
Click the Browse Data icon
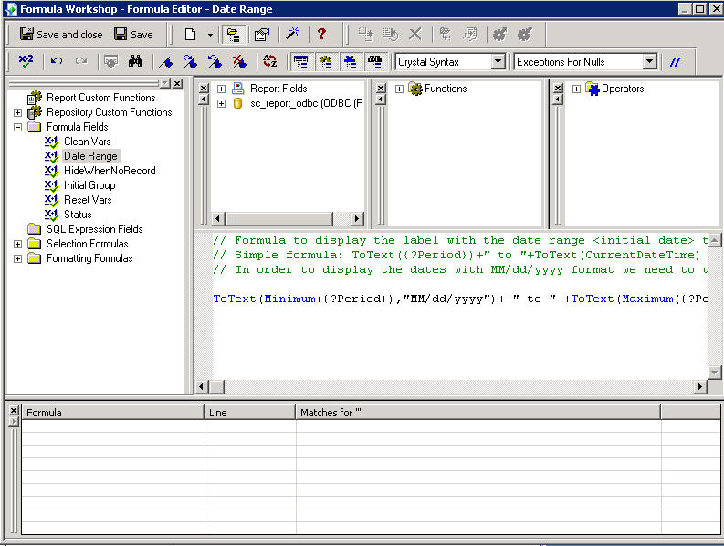point(110,61)
